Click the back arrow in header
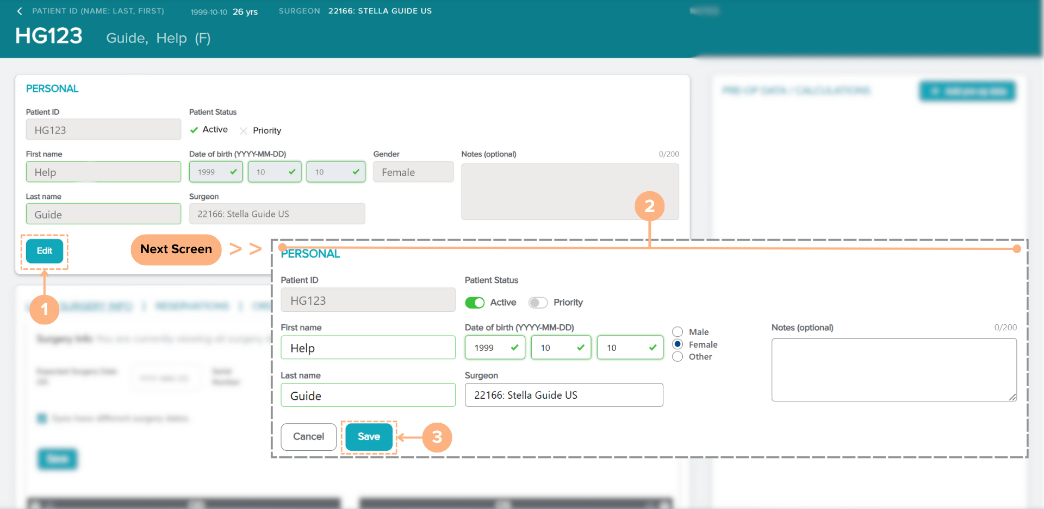 pyautogui.click(x=20, y=11)
